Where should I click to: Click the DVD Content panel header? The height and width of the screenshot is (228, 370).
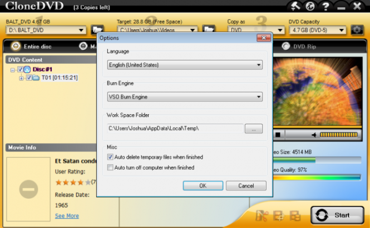click(x=51, y=60)
